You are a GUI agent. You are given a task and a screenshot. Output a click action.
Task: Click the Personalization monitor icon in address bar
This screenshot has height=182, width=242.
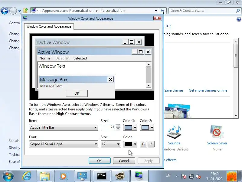[34, 10]
